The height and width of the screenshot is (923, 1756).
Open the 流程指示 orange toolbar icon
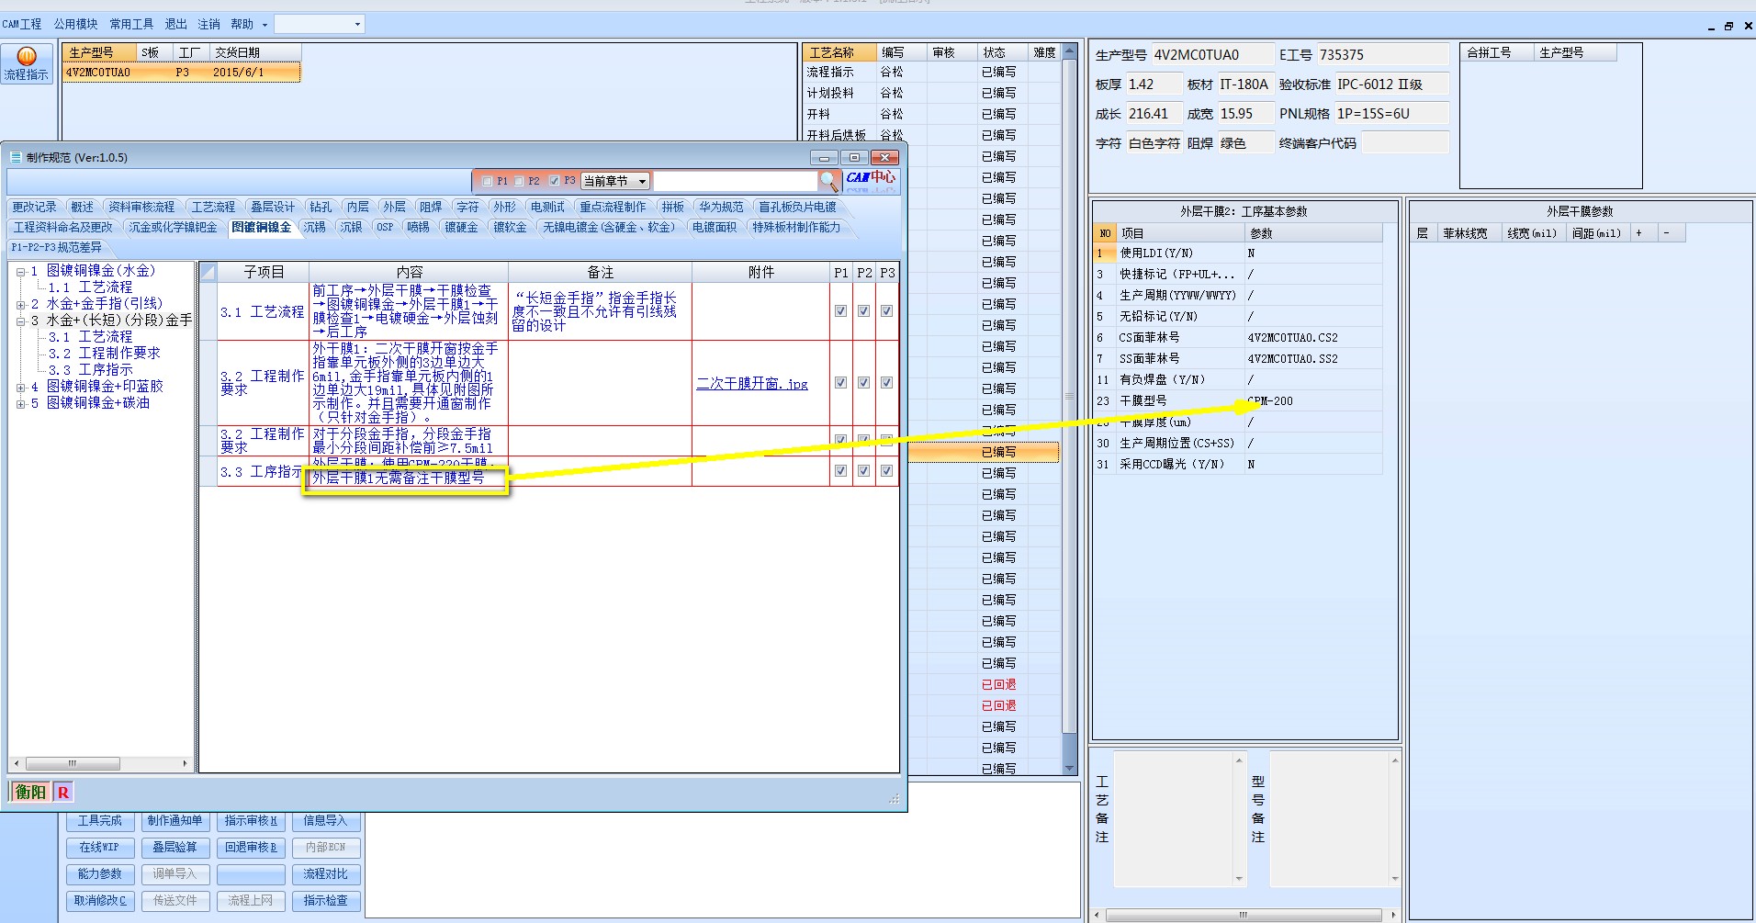click(27, 64)
